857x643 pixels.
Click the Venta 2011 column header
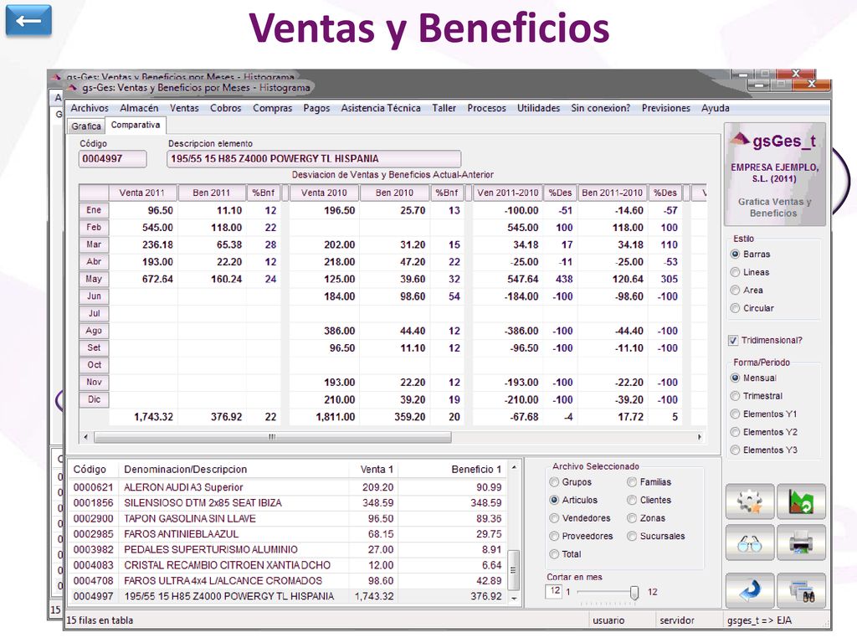pyautogui.click(x=142, y=193)
